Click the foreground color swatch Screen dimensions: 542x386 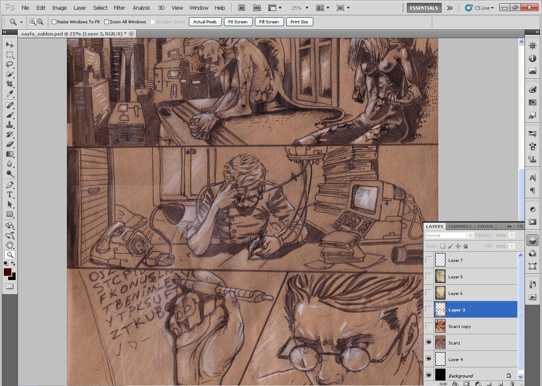tap(8, 272)
